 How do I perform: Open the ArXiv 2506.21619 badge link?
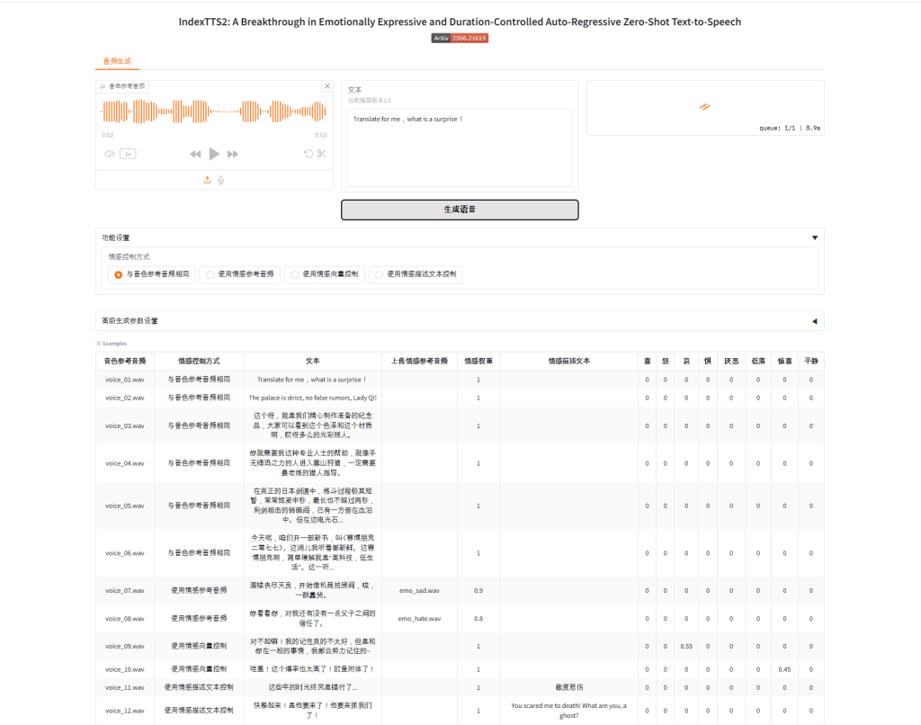(460, 39)
